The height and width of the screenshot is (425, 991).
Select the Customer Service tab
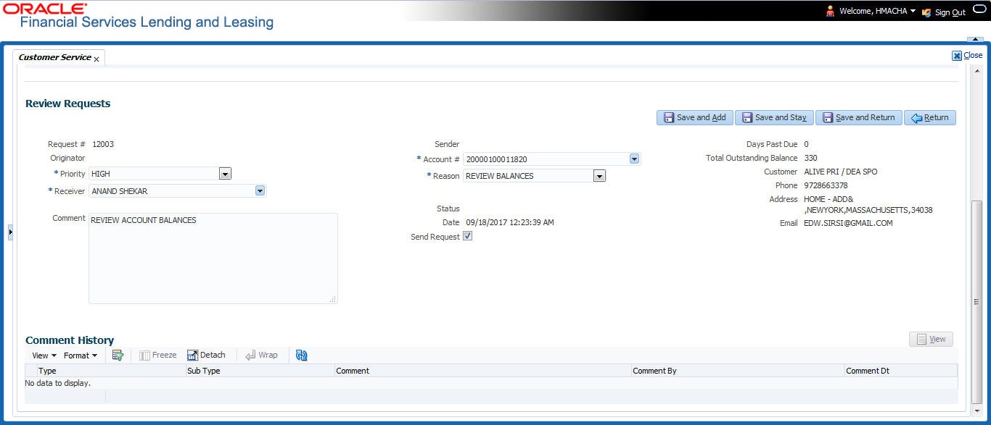click(54, 57)
